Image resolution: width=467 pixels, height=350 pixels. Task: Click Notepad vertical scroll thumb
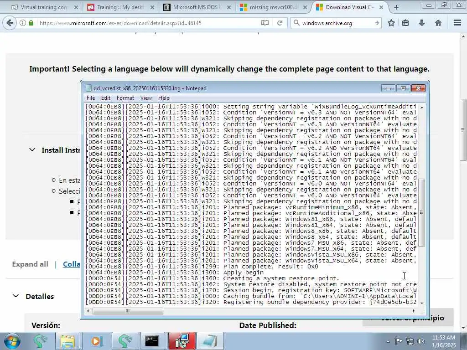422,212
